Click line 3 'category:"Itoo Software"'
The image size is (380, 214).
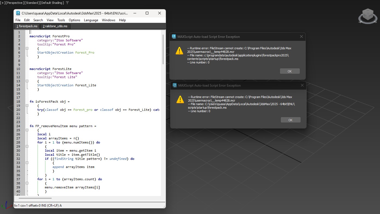coord(60,40)
